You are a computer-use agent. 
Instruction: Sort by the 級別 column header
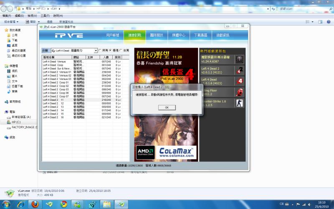pyautogui.click(x=118, y=57)
